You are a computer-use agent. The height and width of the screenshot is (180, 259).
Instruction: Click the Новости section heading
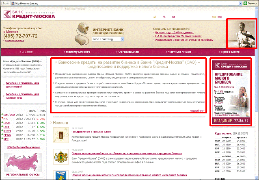[x=60, y=123]
